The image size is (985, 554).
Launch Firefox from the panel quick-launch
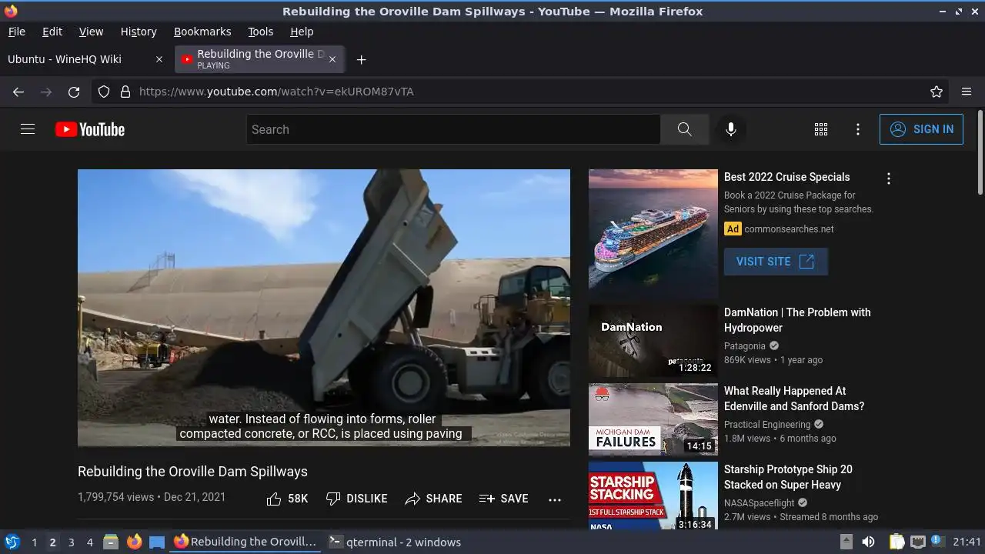pos(134,542)
